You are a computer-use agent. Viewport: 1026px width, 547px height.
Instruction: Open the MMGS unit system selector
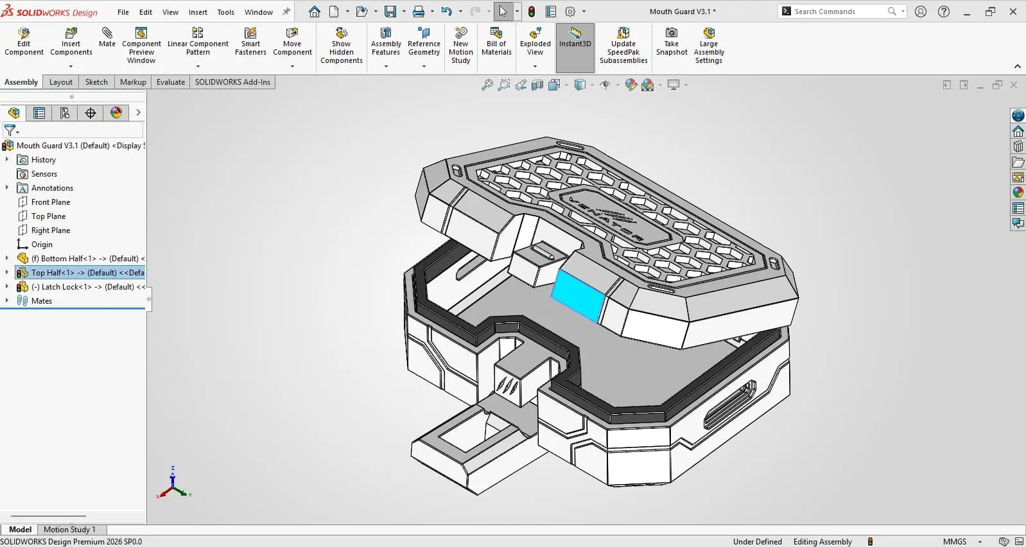click(962, 541)
